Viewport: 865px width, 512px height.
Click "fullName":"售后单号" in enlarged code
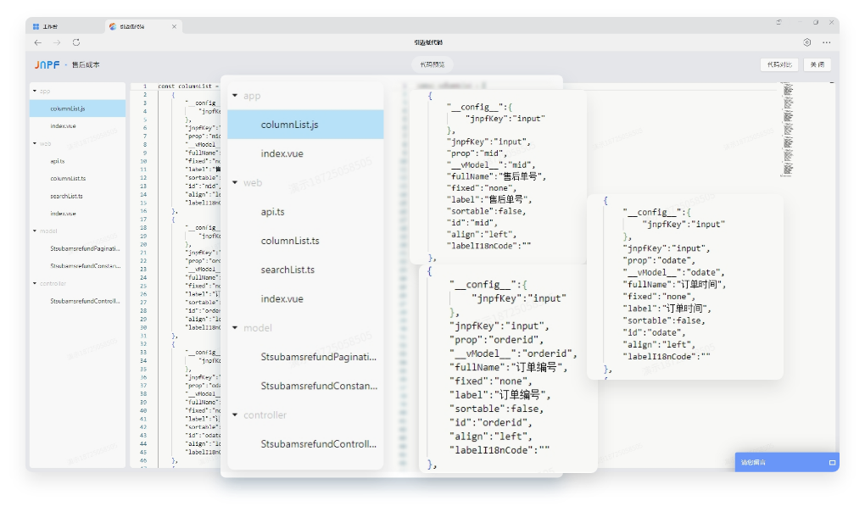[x=495, y=176]
